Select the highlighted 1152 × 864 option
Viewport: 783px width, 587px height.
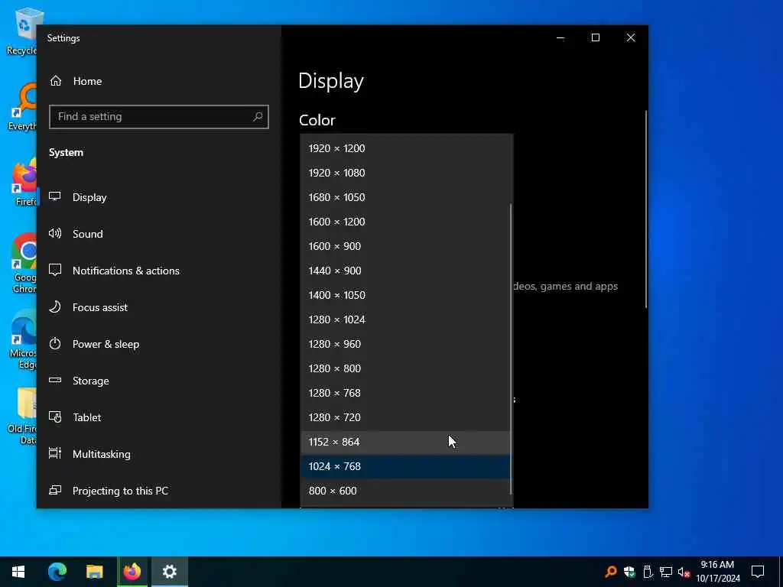point(406,442)
